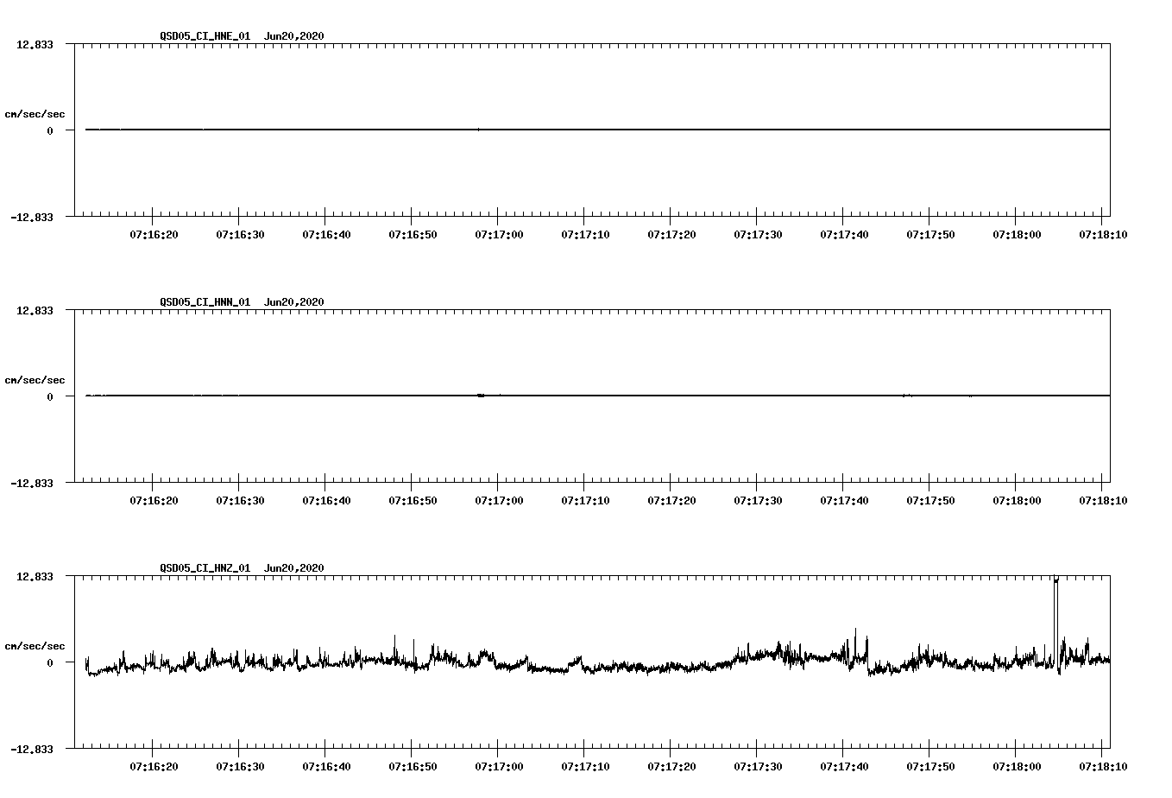1172x798 pixels.
Task: Click 07:16:20 tick label under HNN plot
Action: (154, 500)
